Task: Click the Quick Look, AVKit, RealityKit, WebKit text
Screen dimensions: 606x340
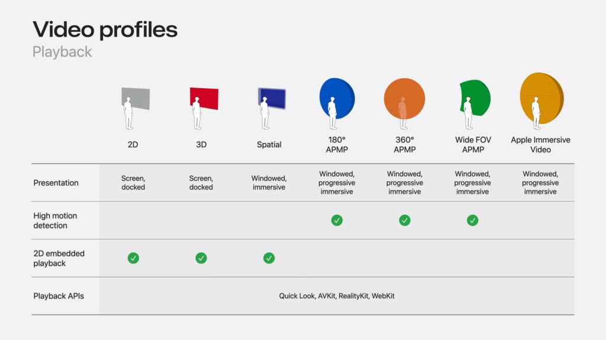Action: [x=337, y=296]
